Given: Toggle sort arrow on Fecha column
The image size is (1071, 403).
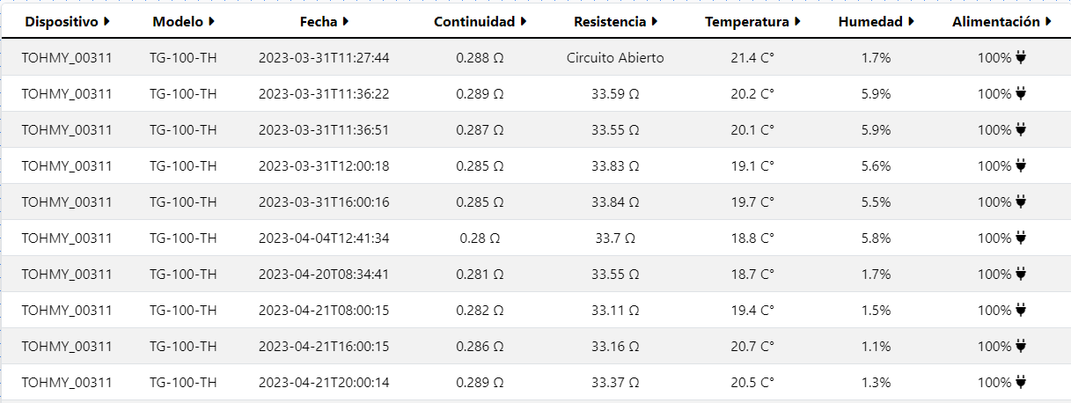Looking at the screenshot, I should [346, 21].
